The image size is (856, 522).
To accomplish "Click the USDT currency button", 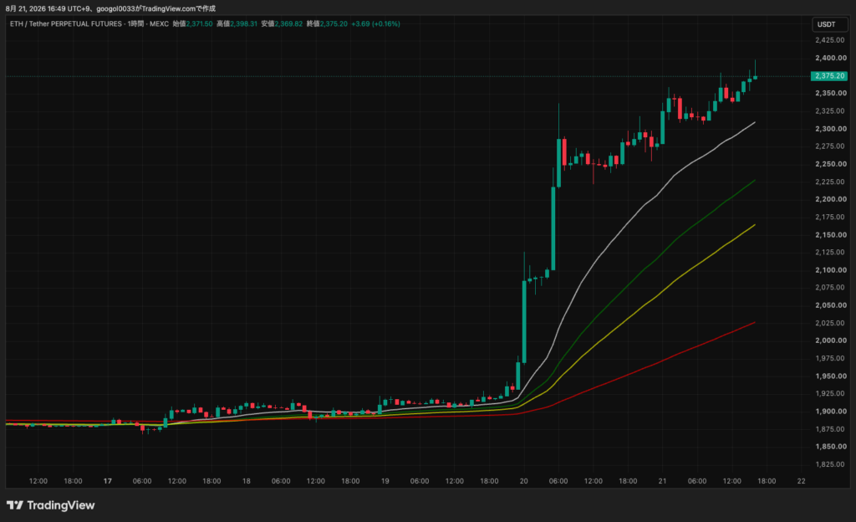I will [830, 24].
